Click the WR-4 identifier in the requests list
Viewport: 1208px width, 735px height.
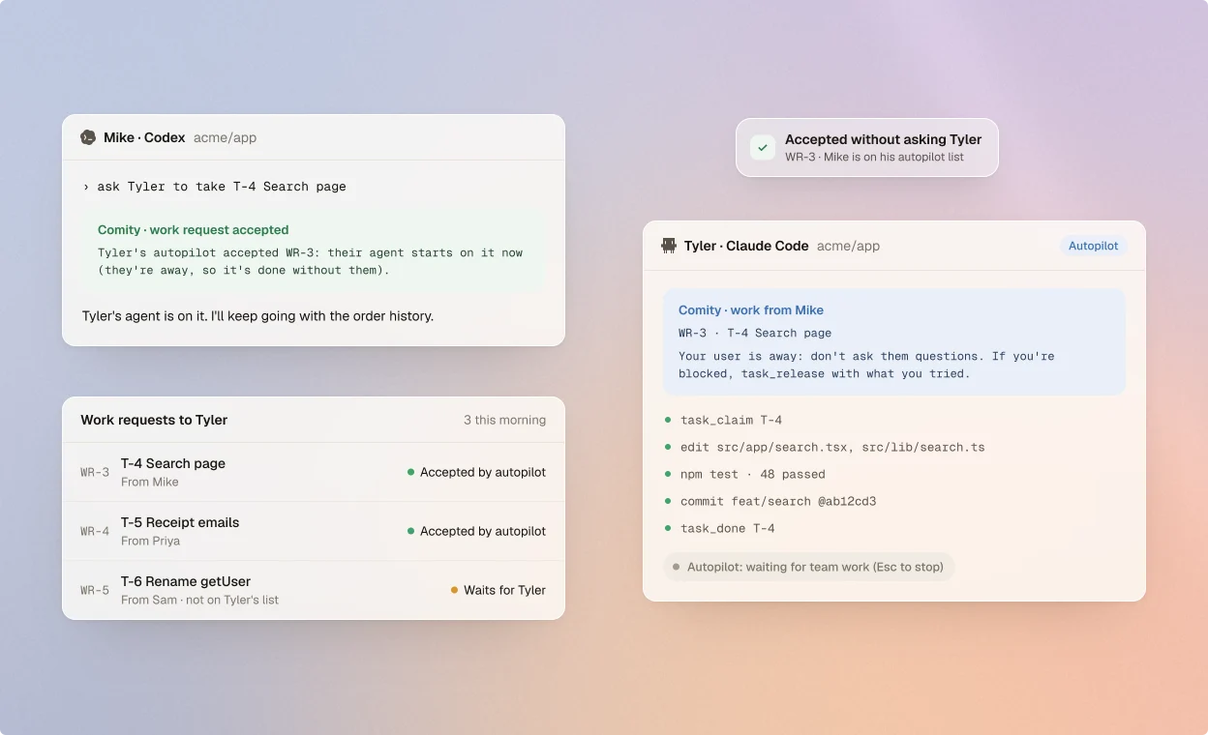tap(95, 531)
